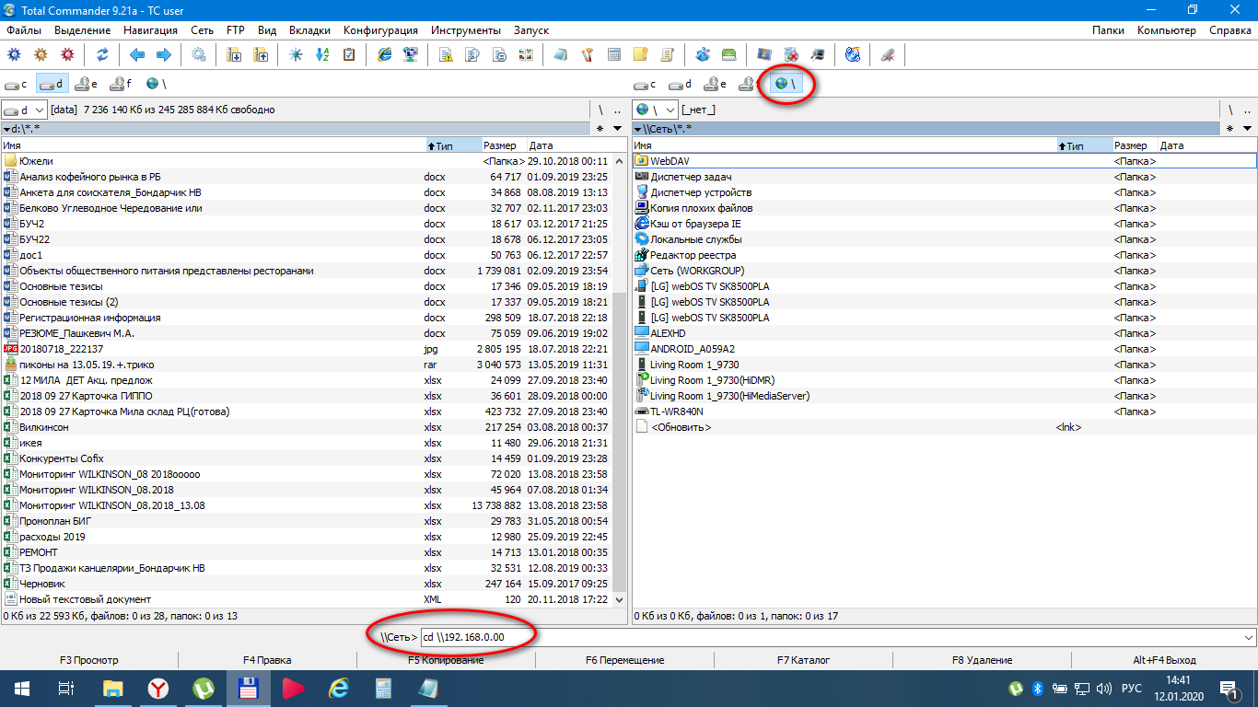Click the USB drive with red X icon
Viewport: 1258px width, 707px height.
click(887, 54)
